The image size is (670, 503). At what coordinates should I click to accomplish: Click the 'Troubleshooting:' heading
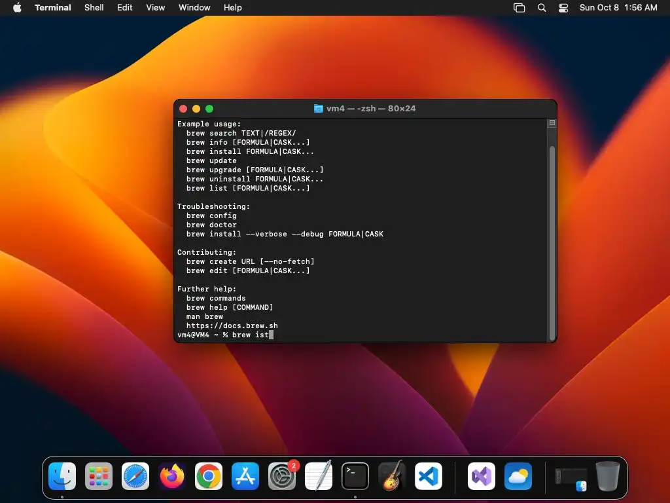(x=214, y=206)
